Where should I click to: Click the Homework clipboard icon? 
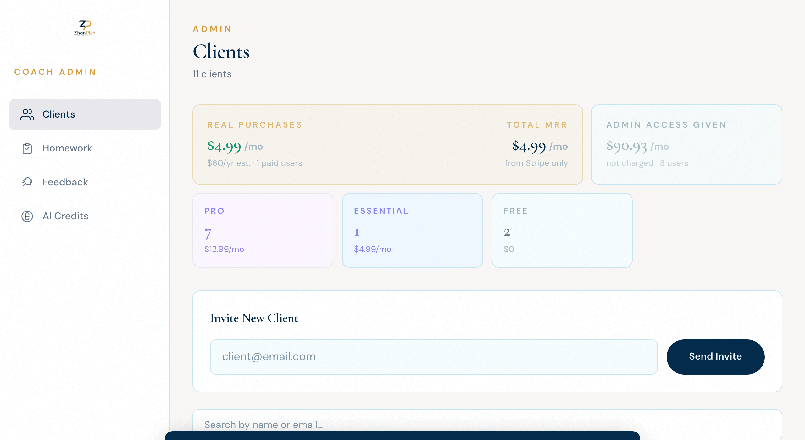click(27, 148)
